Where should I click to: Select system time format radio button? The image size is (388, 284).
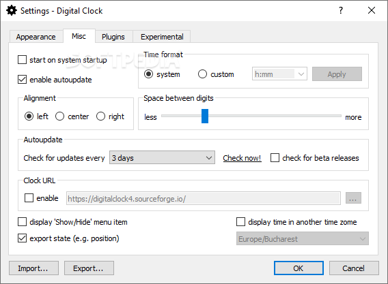coord(148,74)
